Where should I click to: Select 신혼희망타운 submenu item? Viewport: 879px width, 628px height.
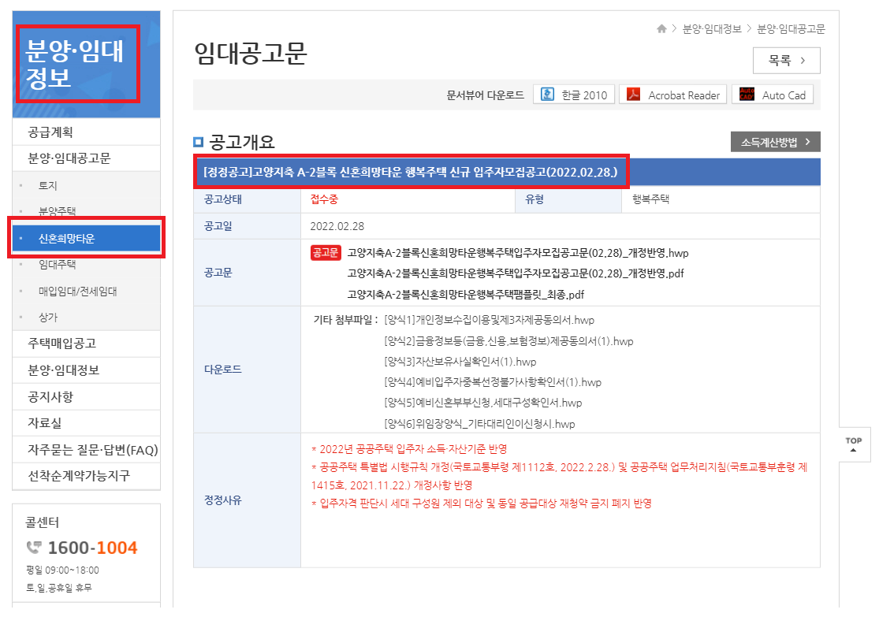click(x=87, y=238)
